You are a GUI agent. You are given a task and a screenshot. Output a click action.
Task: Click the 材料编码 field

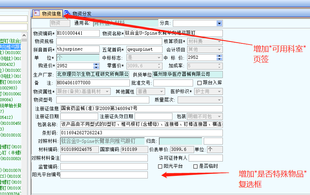(79, 149)
